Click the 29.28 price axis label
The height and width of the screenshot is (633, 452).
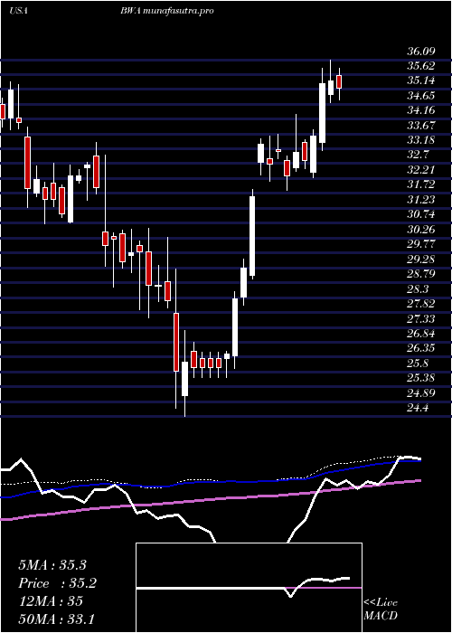[x=420, y=260]
